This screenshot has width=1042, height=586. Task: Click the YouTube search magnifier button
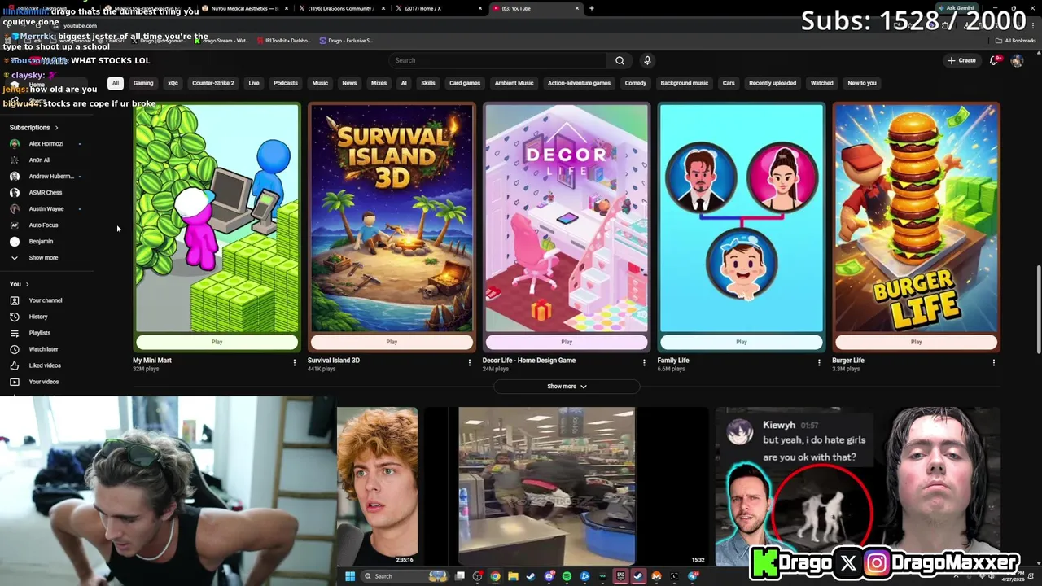coord(620,60)
